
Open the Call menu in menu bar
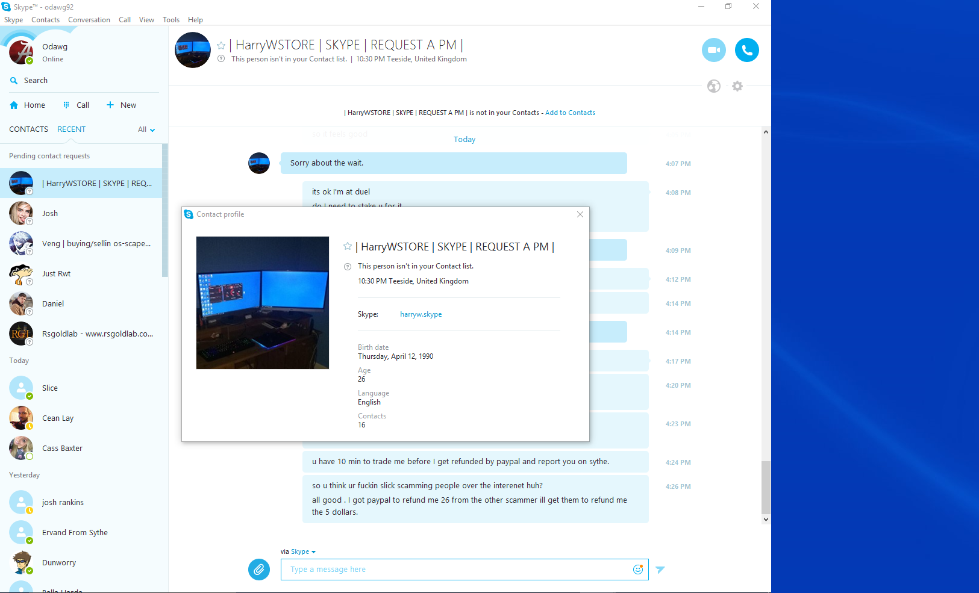tap(125, 20)
